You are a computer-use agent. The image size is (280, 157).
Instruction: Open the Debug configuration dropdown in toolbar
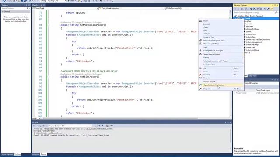[44, 1]
